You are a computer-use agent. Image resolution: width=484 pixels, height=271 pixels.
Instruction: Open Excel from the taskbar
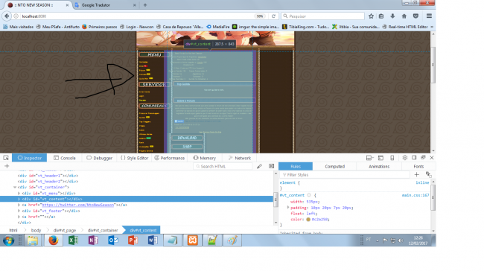73,240
